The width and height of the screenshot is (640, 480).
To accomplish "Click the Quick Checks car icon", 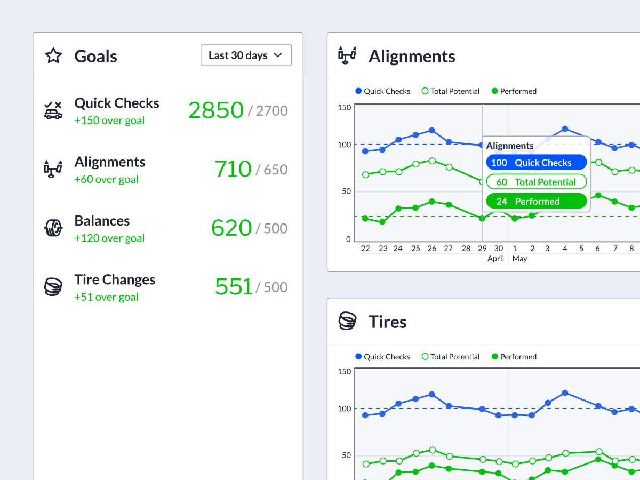I will click(53, 110).
